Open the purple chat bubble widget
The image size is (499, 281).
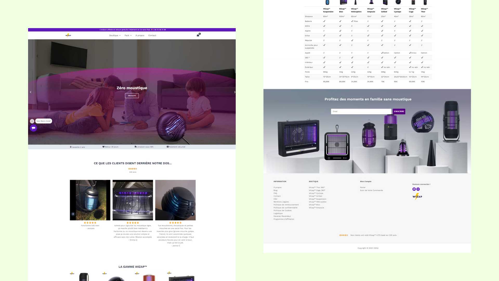click(x=34, y=128)
